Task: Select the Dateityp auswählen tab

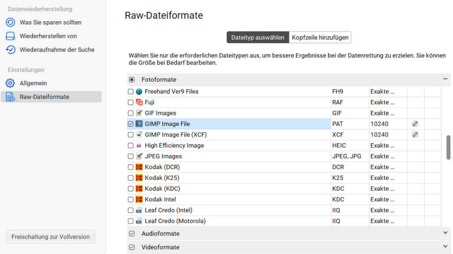Action: coord(258,38)
